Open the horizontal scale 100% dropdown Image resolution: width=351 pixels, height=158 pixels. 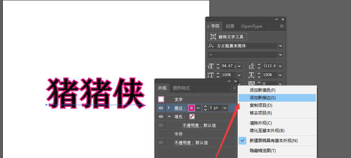pyautogui.click(x=280, y=75)
